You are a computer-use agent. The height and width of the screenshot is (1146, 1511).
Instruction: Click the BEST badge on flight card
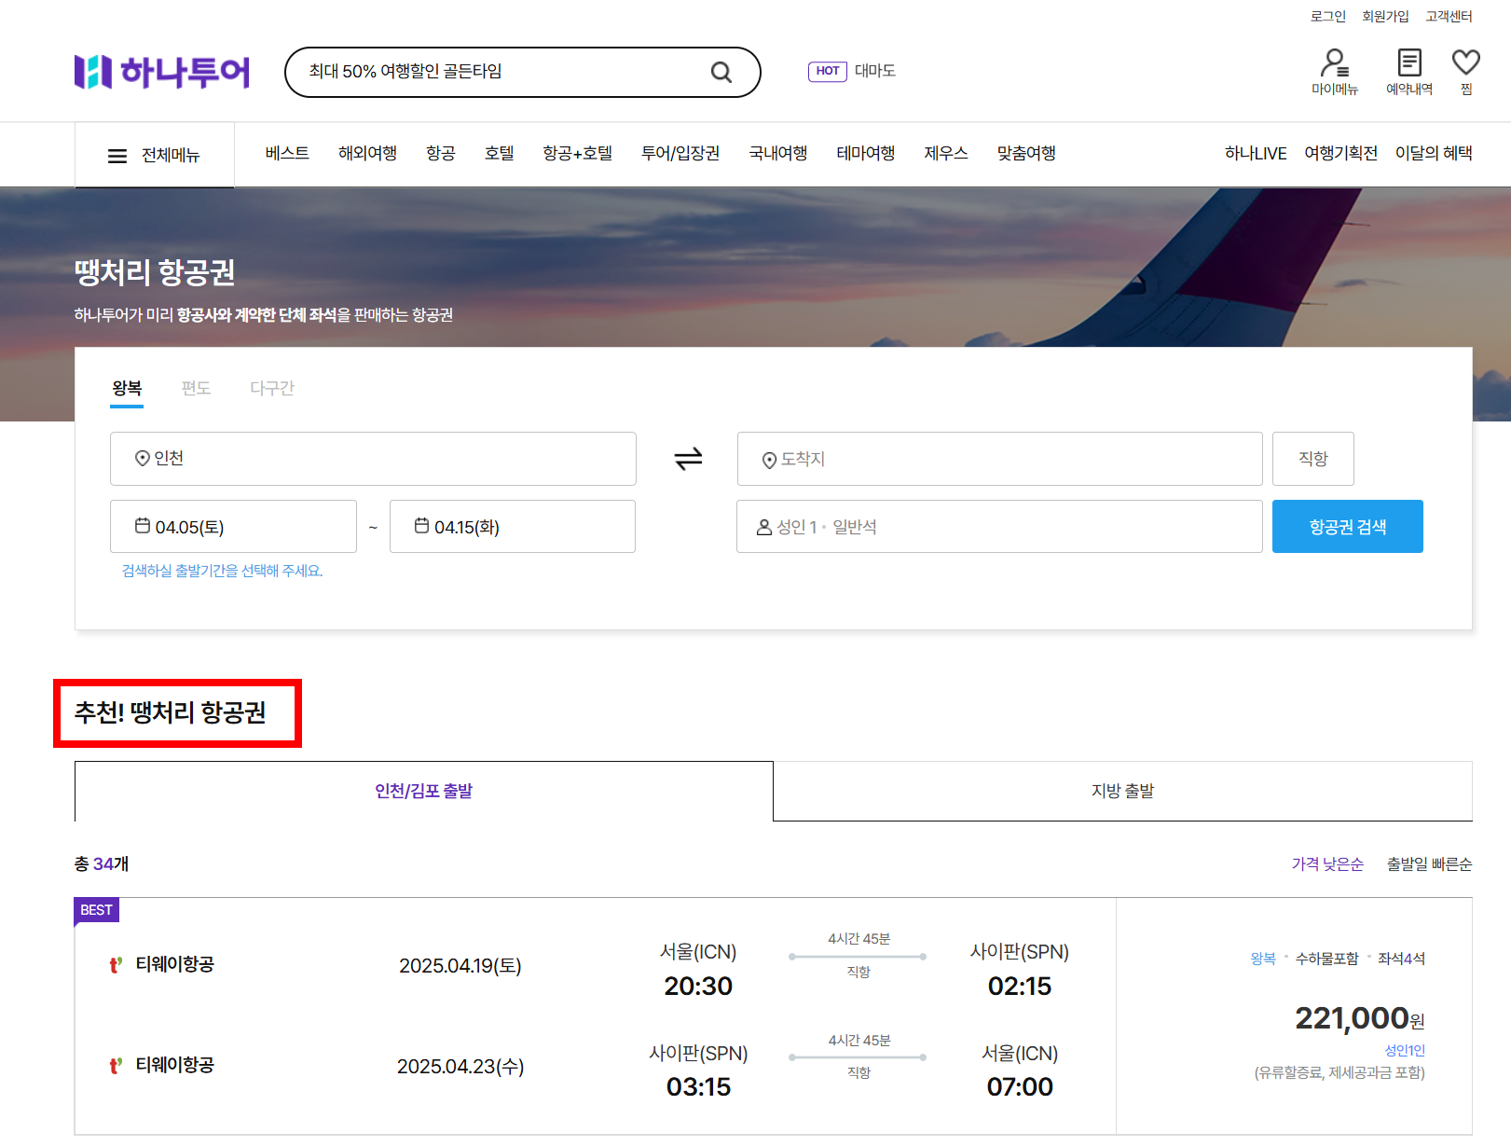coord(97,910)
